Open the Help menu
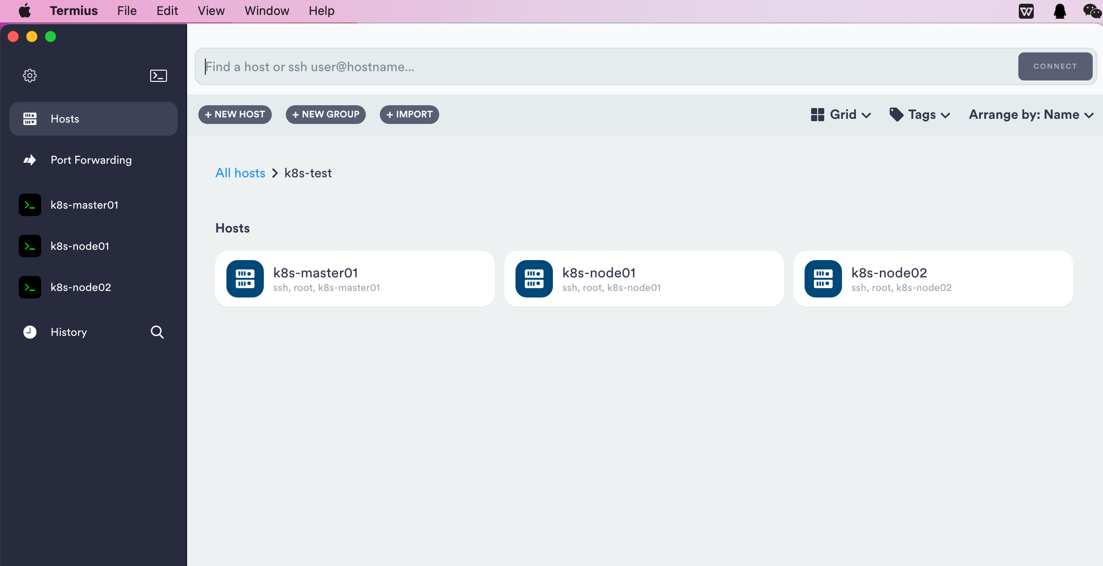Screen dimensions: 1103x566 pos(321,11)
